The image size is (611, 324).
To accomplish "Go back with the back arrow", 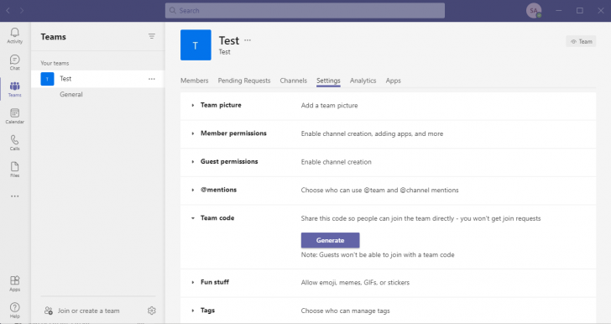I will (x=8, y=11).
